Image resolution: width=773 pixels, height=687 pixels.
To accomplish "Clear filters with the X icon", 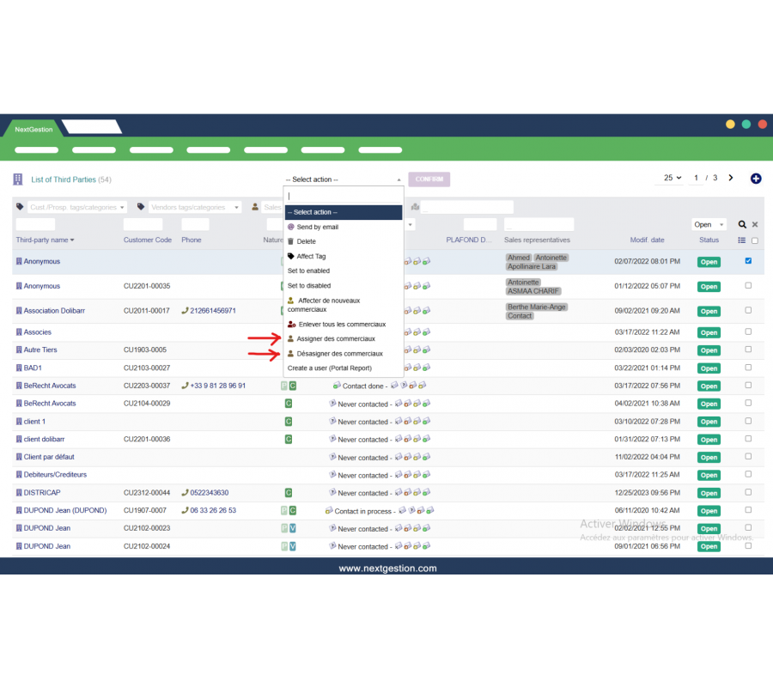I will [755, 224].
